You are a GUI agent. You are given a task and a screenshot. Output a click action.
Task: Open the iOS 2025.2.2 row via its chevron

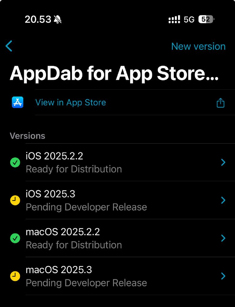pyautogui.click(x=223, y=162)
